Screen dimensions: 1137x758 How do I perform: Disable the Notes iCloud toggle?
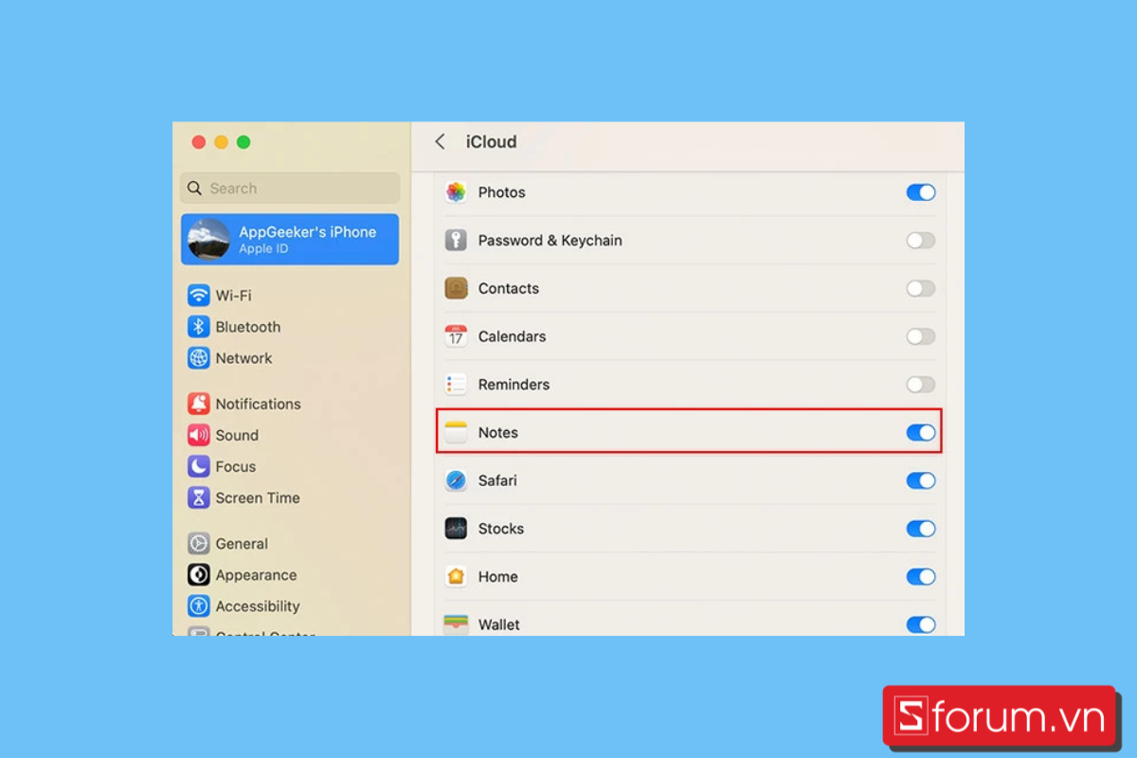click(x=921, y=433)
